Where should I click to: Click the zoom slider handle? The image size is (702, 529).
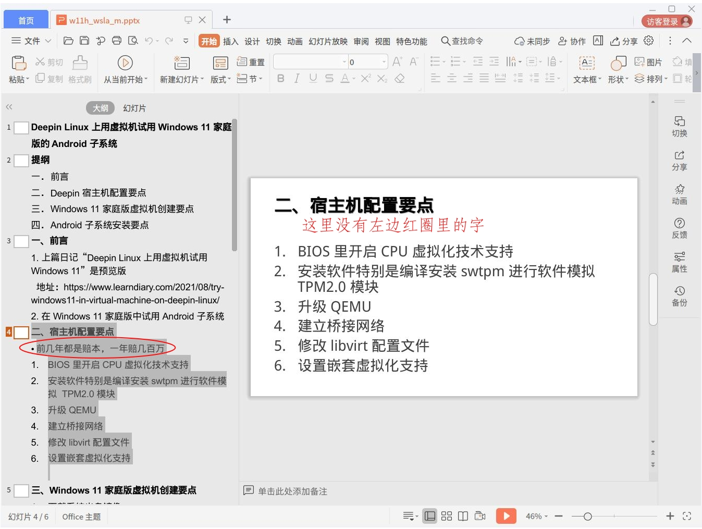point(587,516)
